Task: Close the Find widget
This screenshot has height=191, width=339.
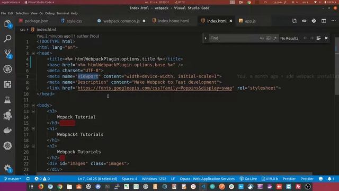Action: (326, 38)
